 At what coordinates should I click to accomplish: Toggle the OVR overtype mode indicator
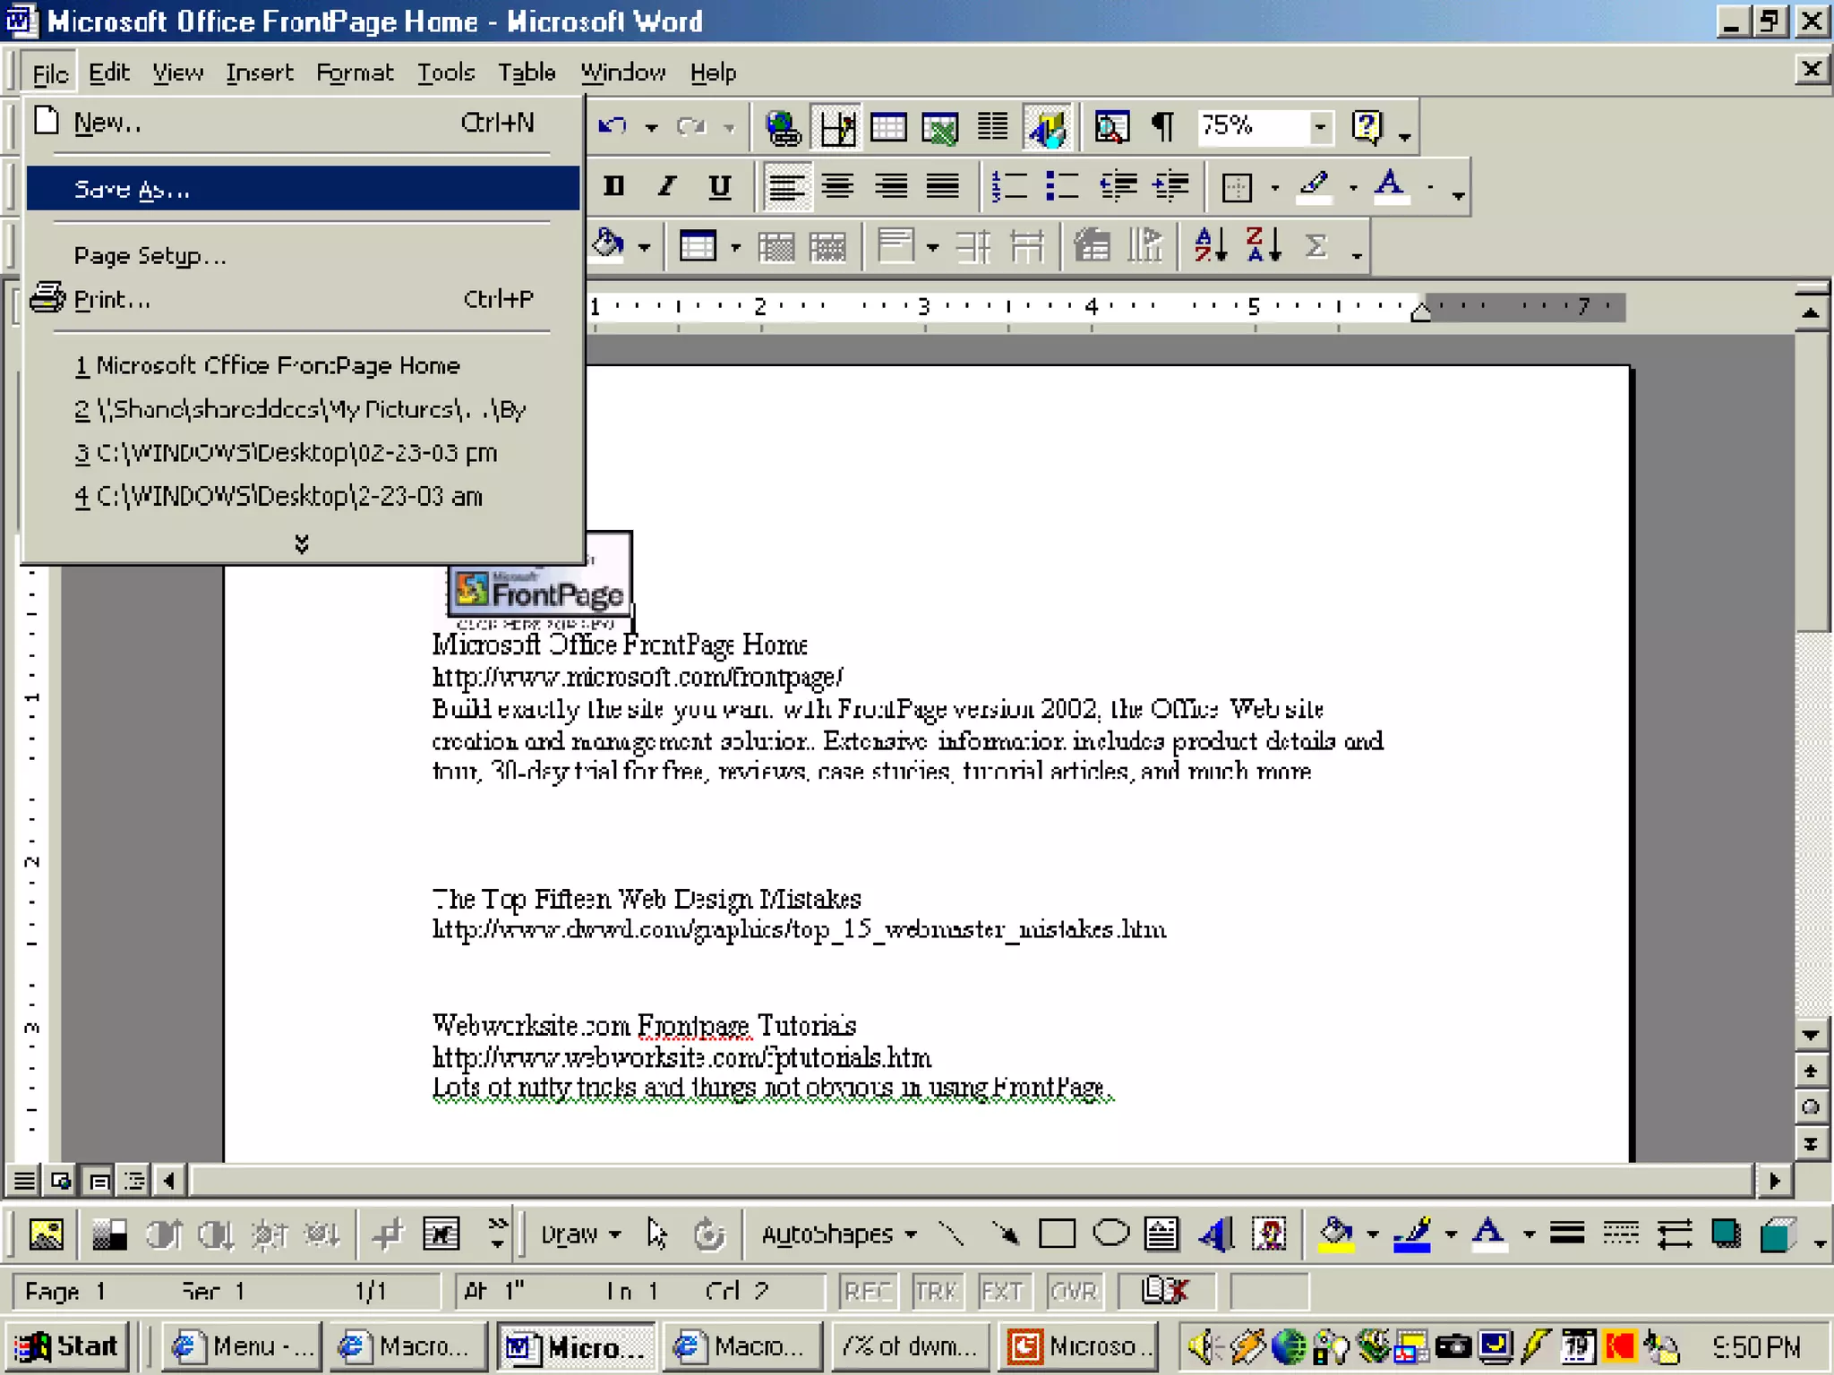coord(1073,1292)
